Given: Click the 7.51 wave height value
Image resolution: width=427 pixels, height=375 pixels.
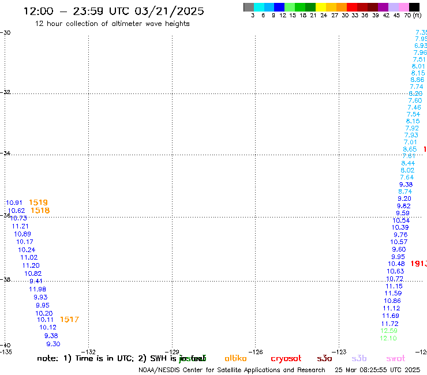Looking at the screenshot, I should click(x=419, y=59).
